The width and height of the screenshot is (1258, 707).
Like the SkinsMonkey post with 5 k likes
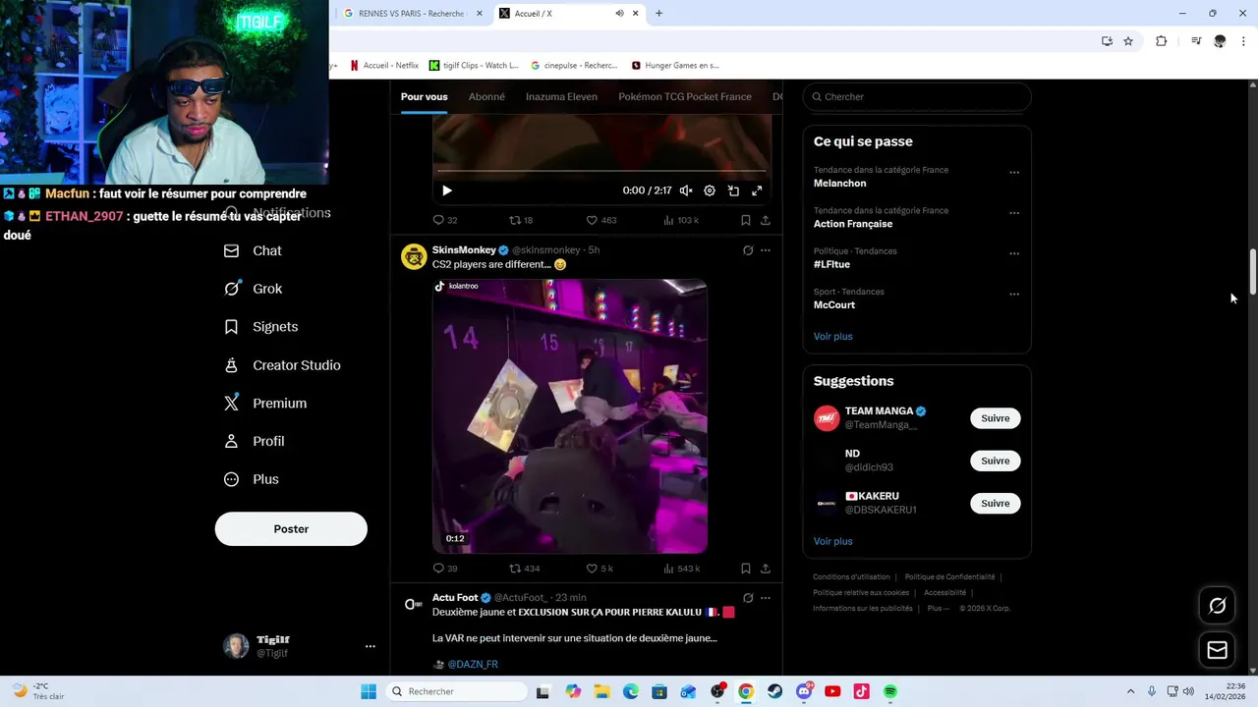[x=600, y=569]
